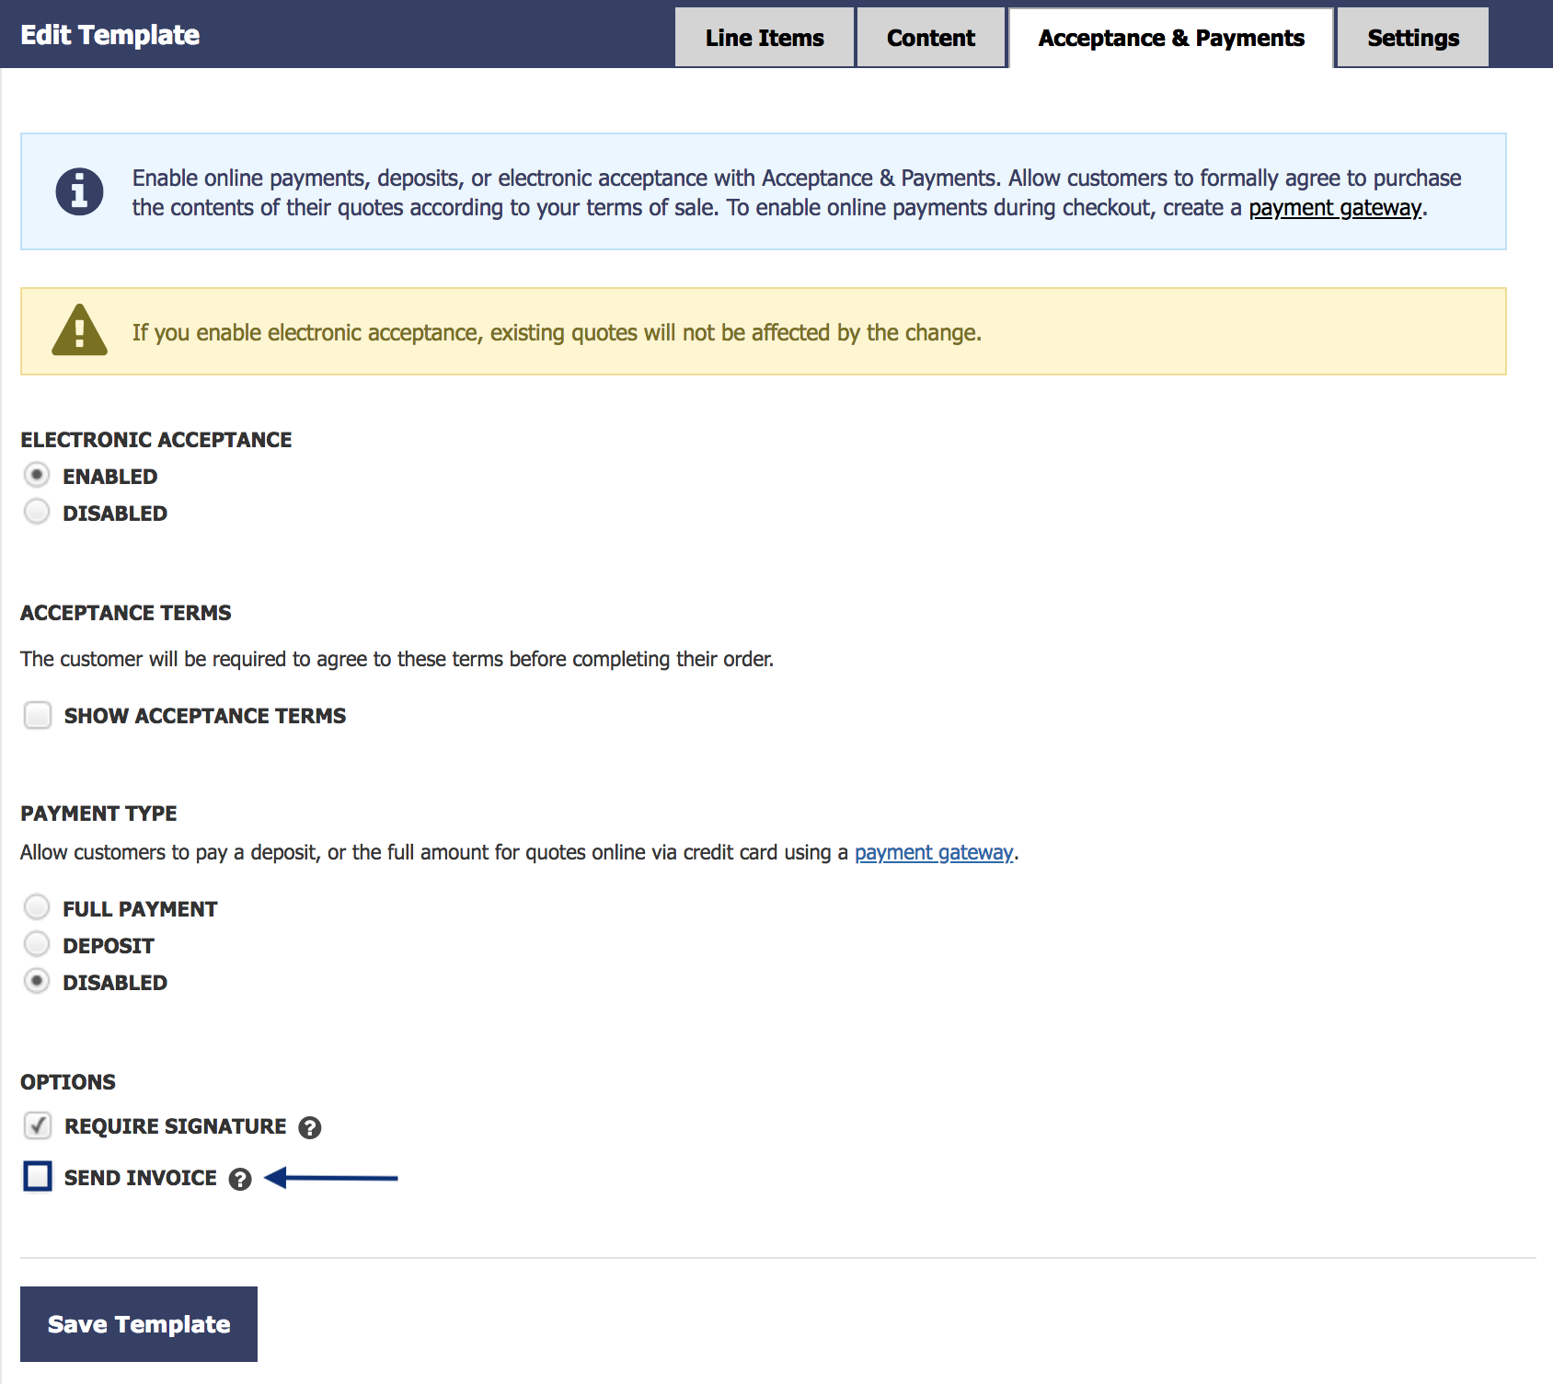1553x1384 pixels.
Task: Click the Options section heading
Action: tap(68, 1082)
